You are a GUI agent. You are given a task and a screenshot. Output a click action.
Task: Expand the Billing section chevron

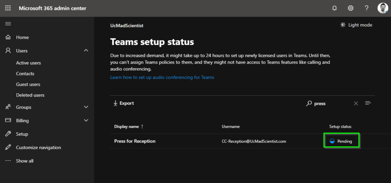86,120
